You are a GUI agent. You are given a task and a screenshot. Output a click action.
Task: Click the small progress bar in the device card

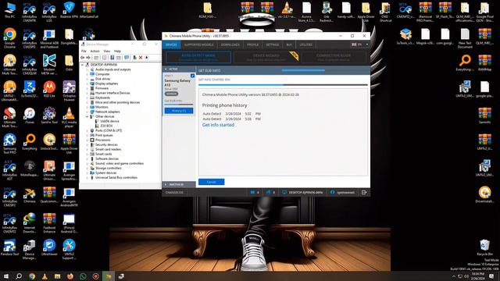point(179,104)
